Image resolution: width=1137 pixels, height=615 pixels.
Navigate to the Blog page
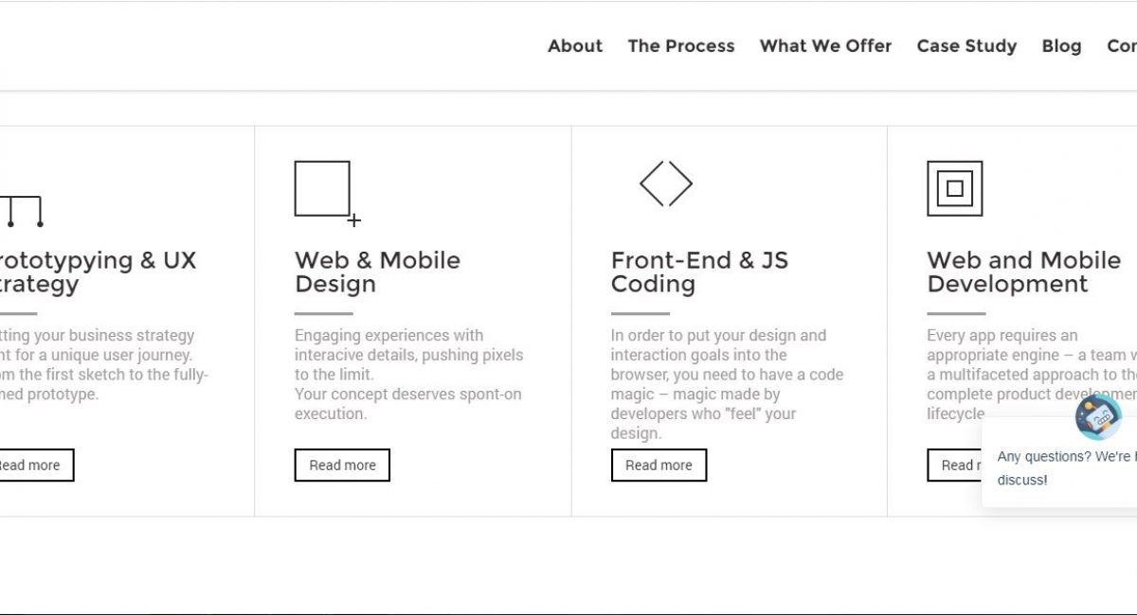(x=1061, y=45)
